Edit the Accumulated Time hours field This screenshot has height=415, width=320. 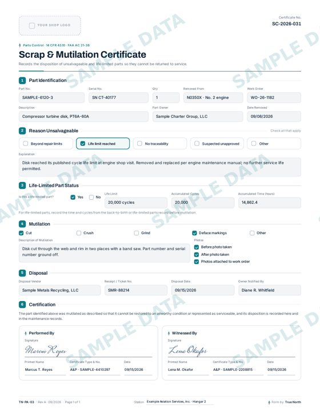click(x=270, y=203)
